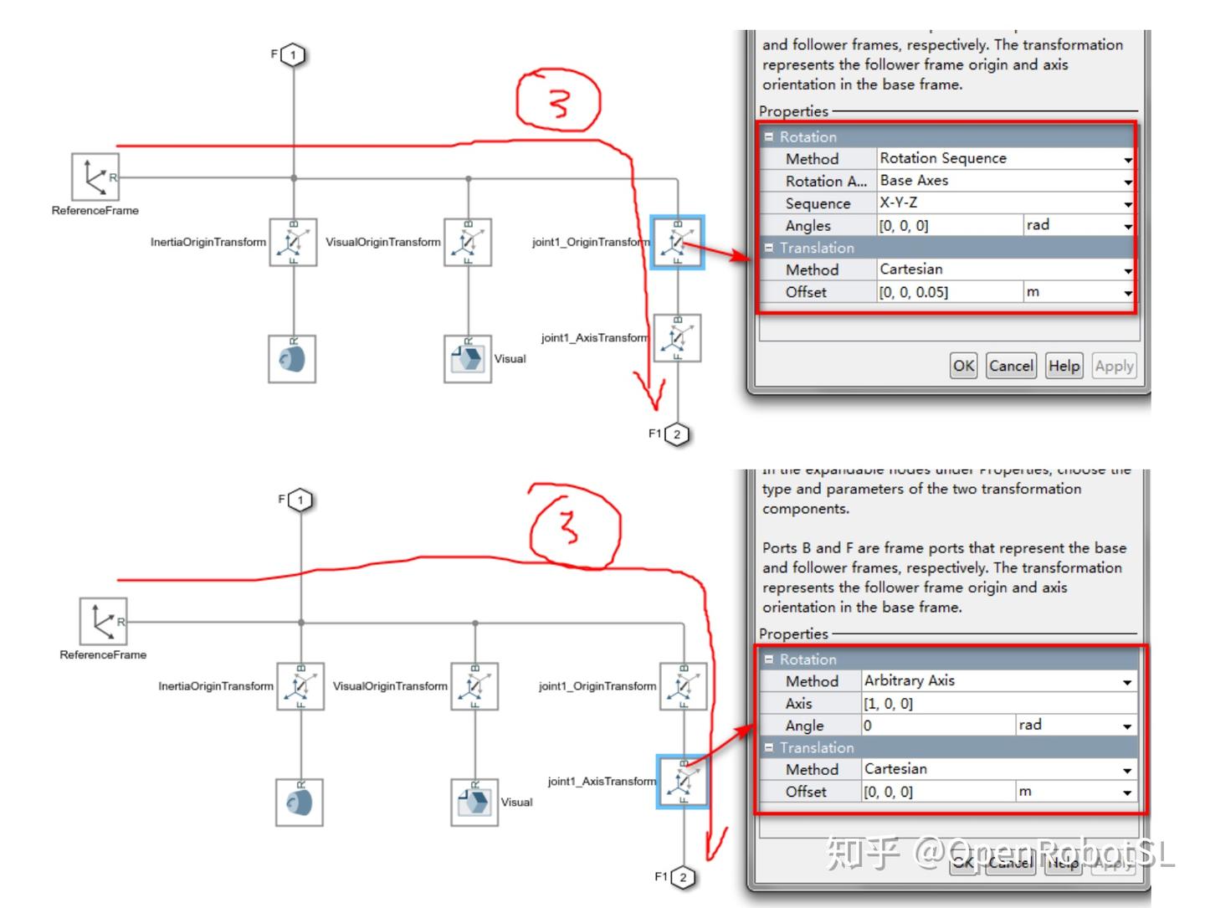The height and width of the screenshot is (908, 1205).
Task: Collapse the Translation section in upper dialog
Action: (x=769, y=248)
